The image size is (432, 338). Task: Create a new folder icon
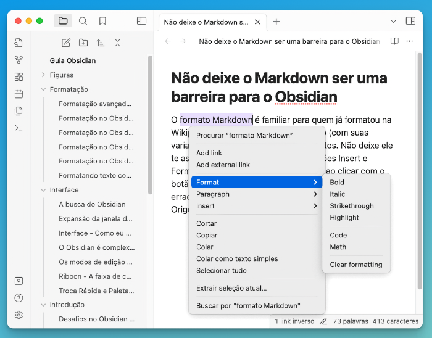coord(83,43)
